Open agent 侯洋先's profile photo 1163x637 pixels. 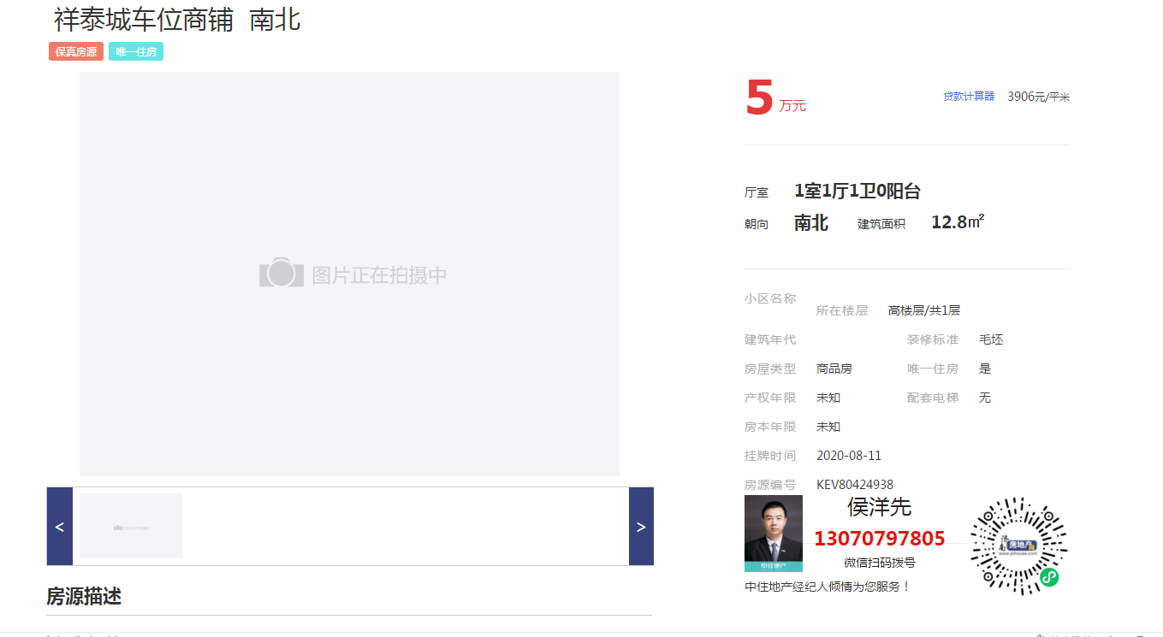click(773, 532)
